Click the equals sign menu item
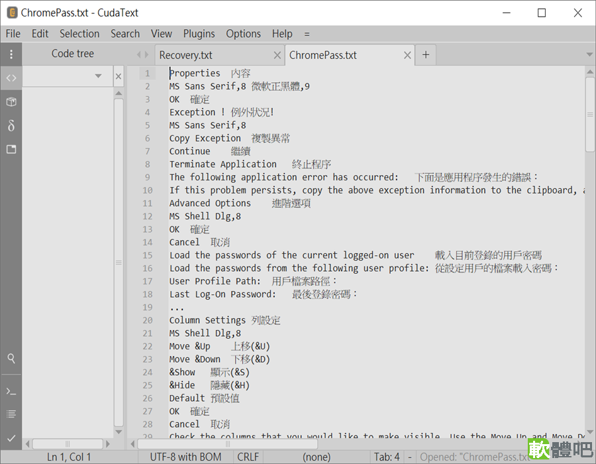Screen dimensions: 596x464 [307, 34]
